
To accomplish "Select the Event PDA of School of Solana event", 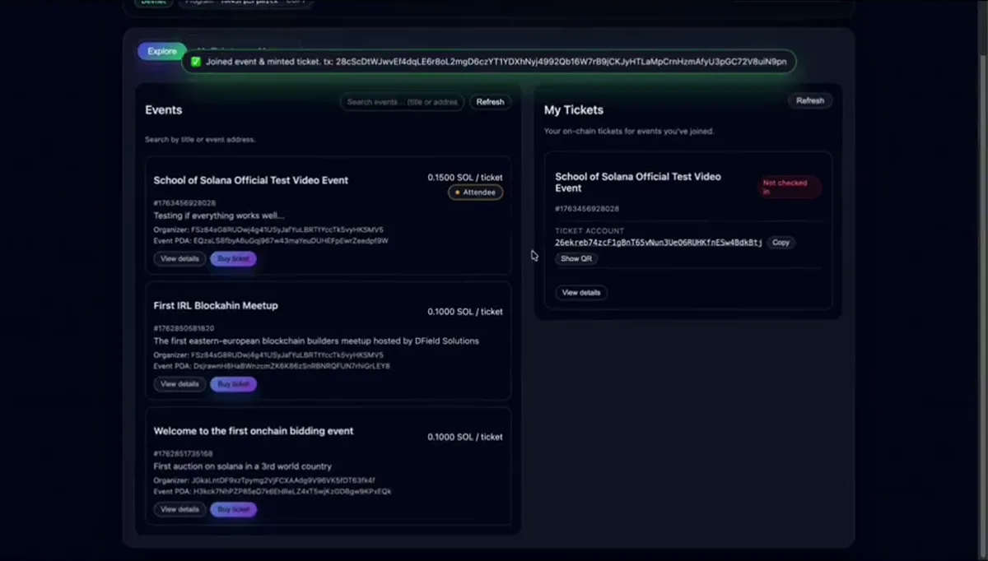I will point(291,241).
